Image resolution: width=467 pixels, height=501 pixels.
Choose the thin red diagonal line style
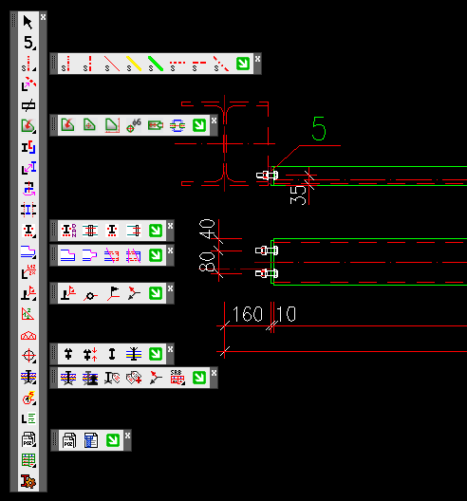(x=112, y=64)
